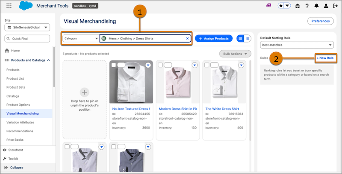This screenshot has width=342, height=174.
Task: Select checkbox on light gray shirt card
Action: pyautogui.click(x=67, y=147)
